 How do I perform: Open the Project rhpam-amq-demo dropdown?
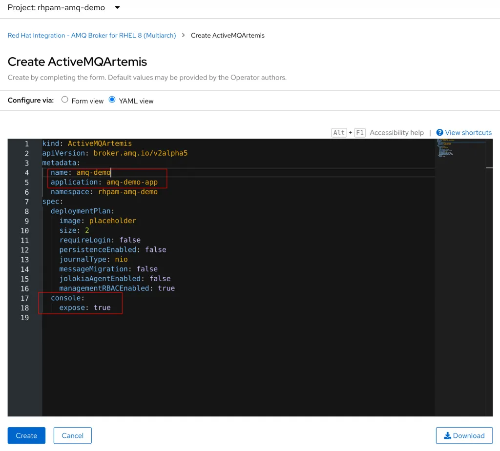[x=64, y=7]
